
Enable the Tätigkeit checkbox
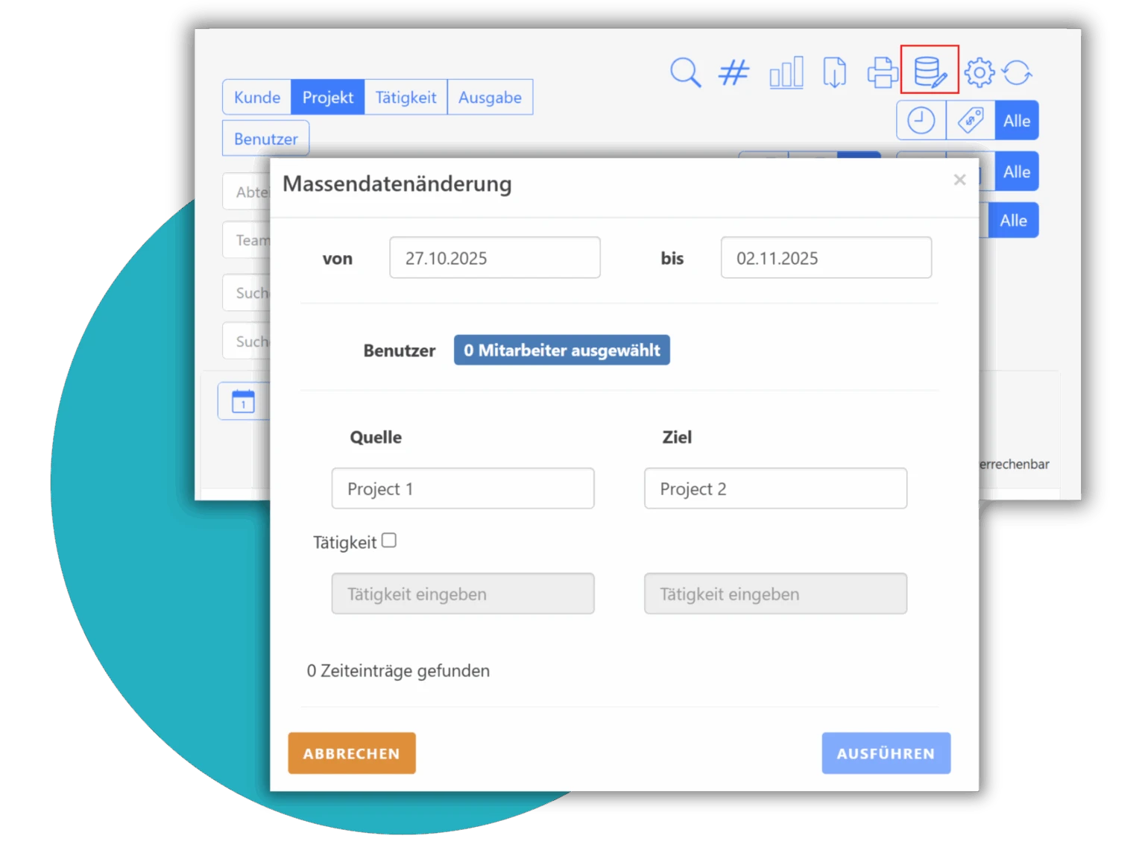point(388,541)
